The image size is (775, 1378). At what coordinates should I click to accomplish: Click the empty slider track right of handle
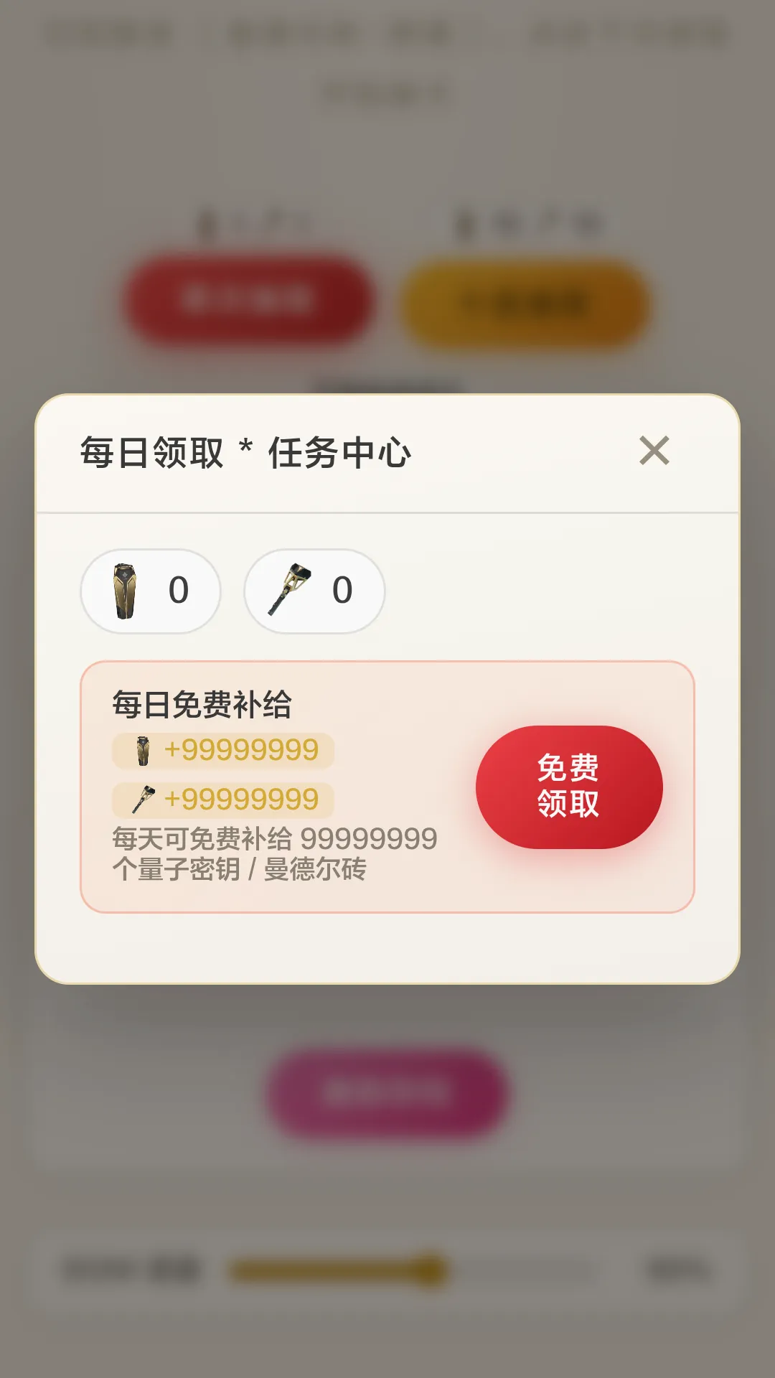521,1271
